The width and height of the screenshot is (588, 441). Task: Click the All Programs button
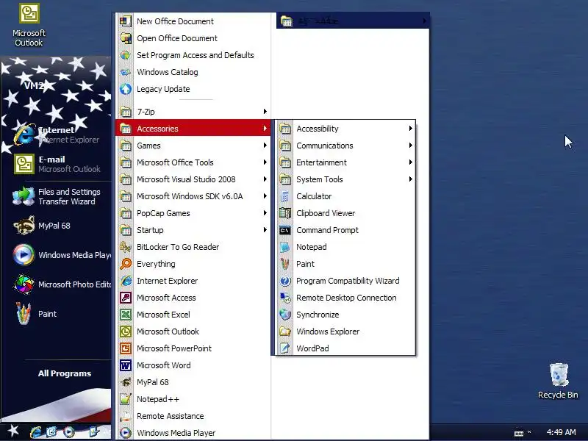[x=65, y=373]
